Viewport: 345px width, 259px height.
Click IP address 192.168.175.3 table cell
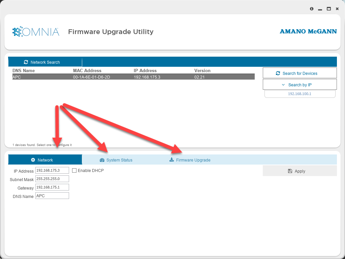point(147,77)
